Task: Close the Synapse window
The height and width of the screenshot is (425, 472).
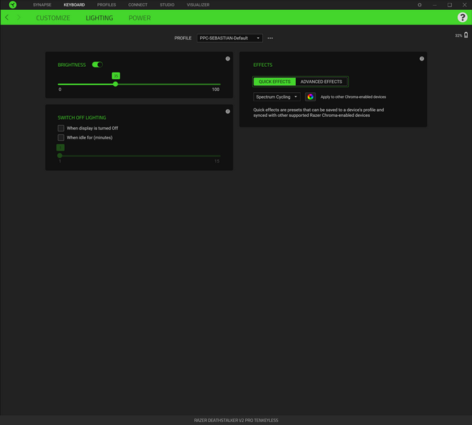Action: tap(464, 5)
